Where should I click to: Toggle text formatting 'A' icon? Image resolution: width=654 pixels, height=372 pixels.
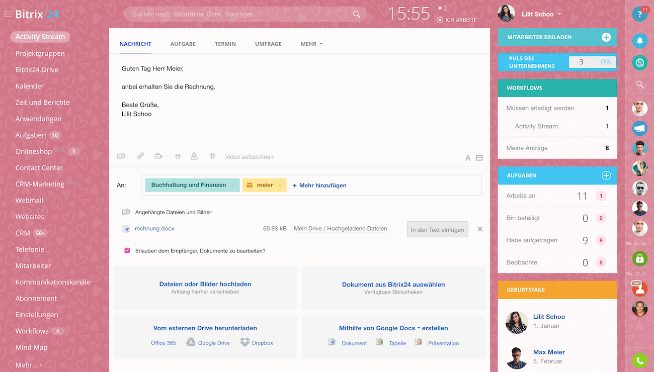pyautogui.click(x=468, y=158)
